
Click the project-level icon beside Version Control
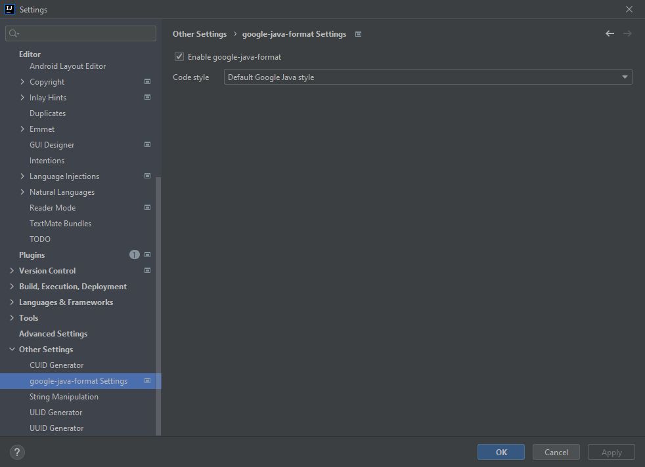coord(147,270)
